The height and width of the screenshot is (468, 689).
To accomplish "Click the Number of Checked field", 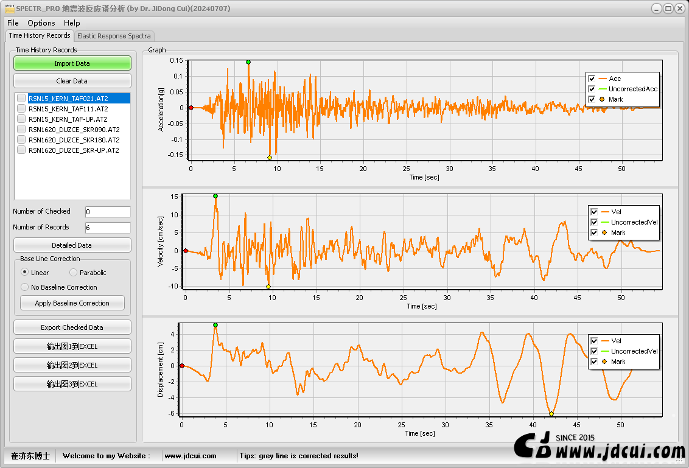I will pyautogui.click(x=108, y=212).
